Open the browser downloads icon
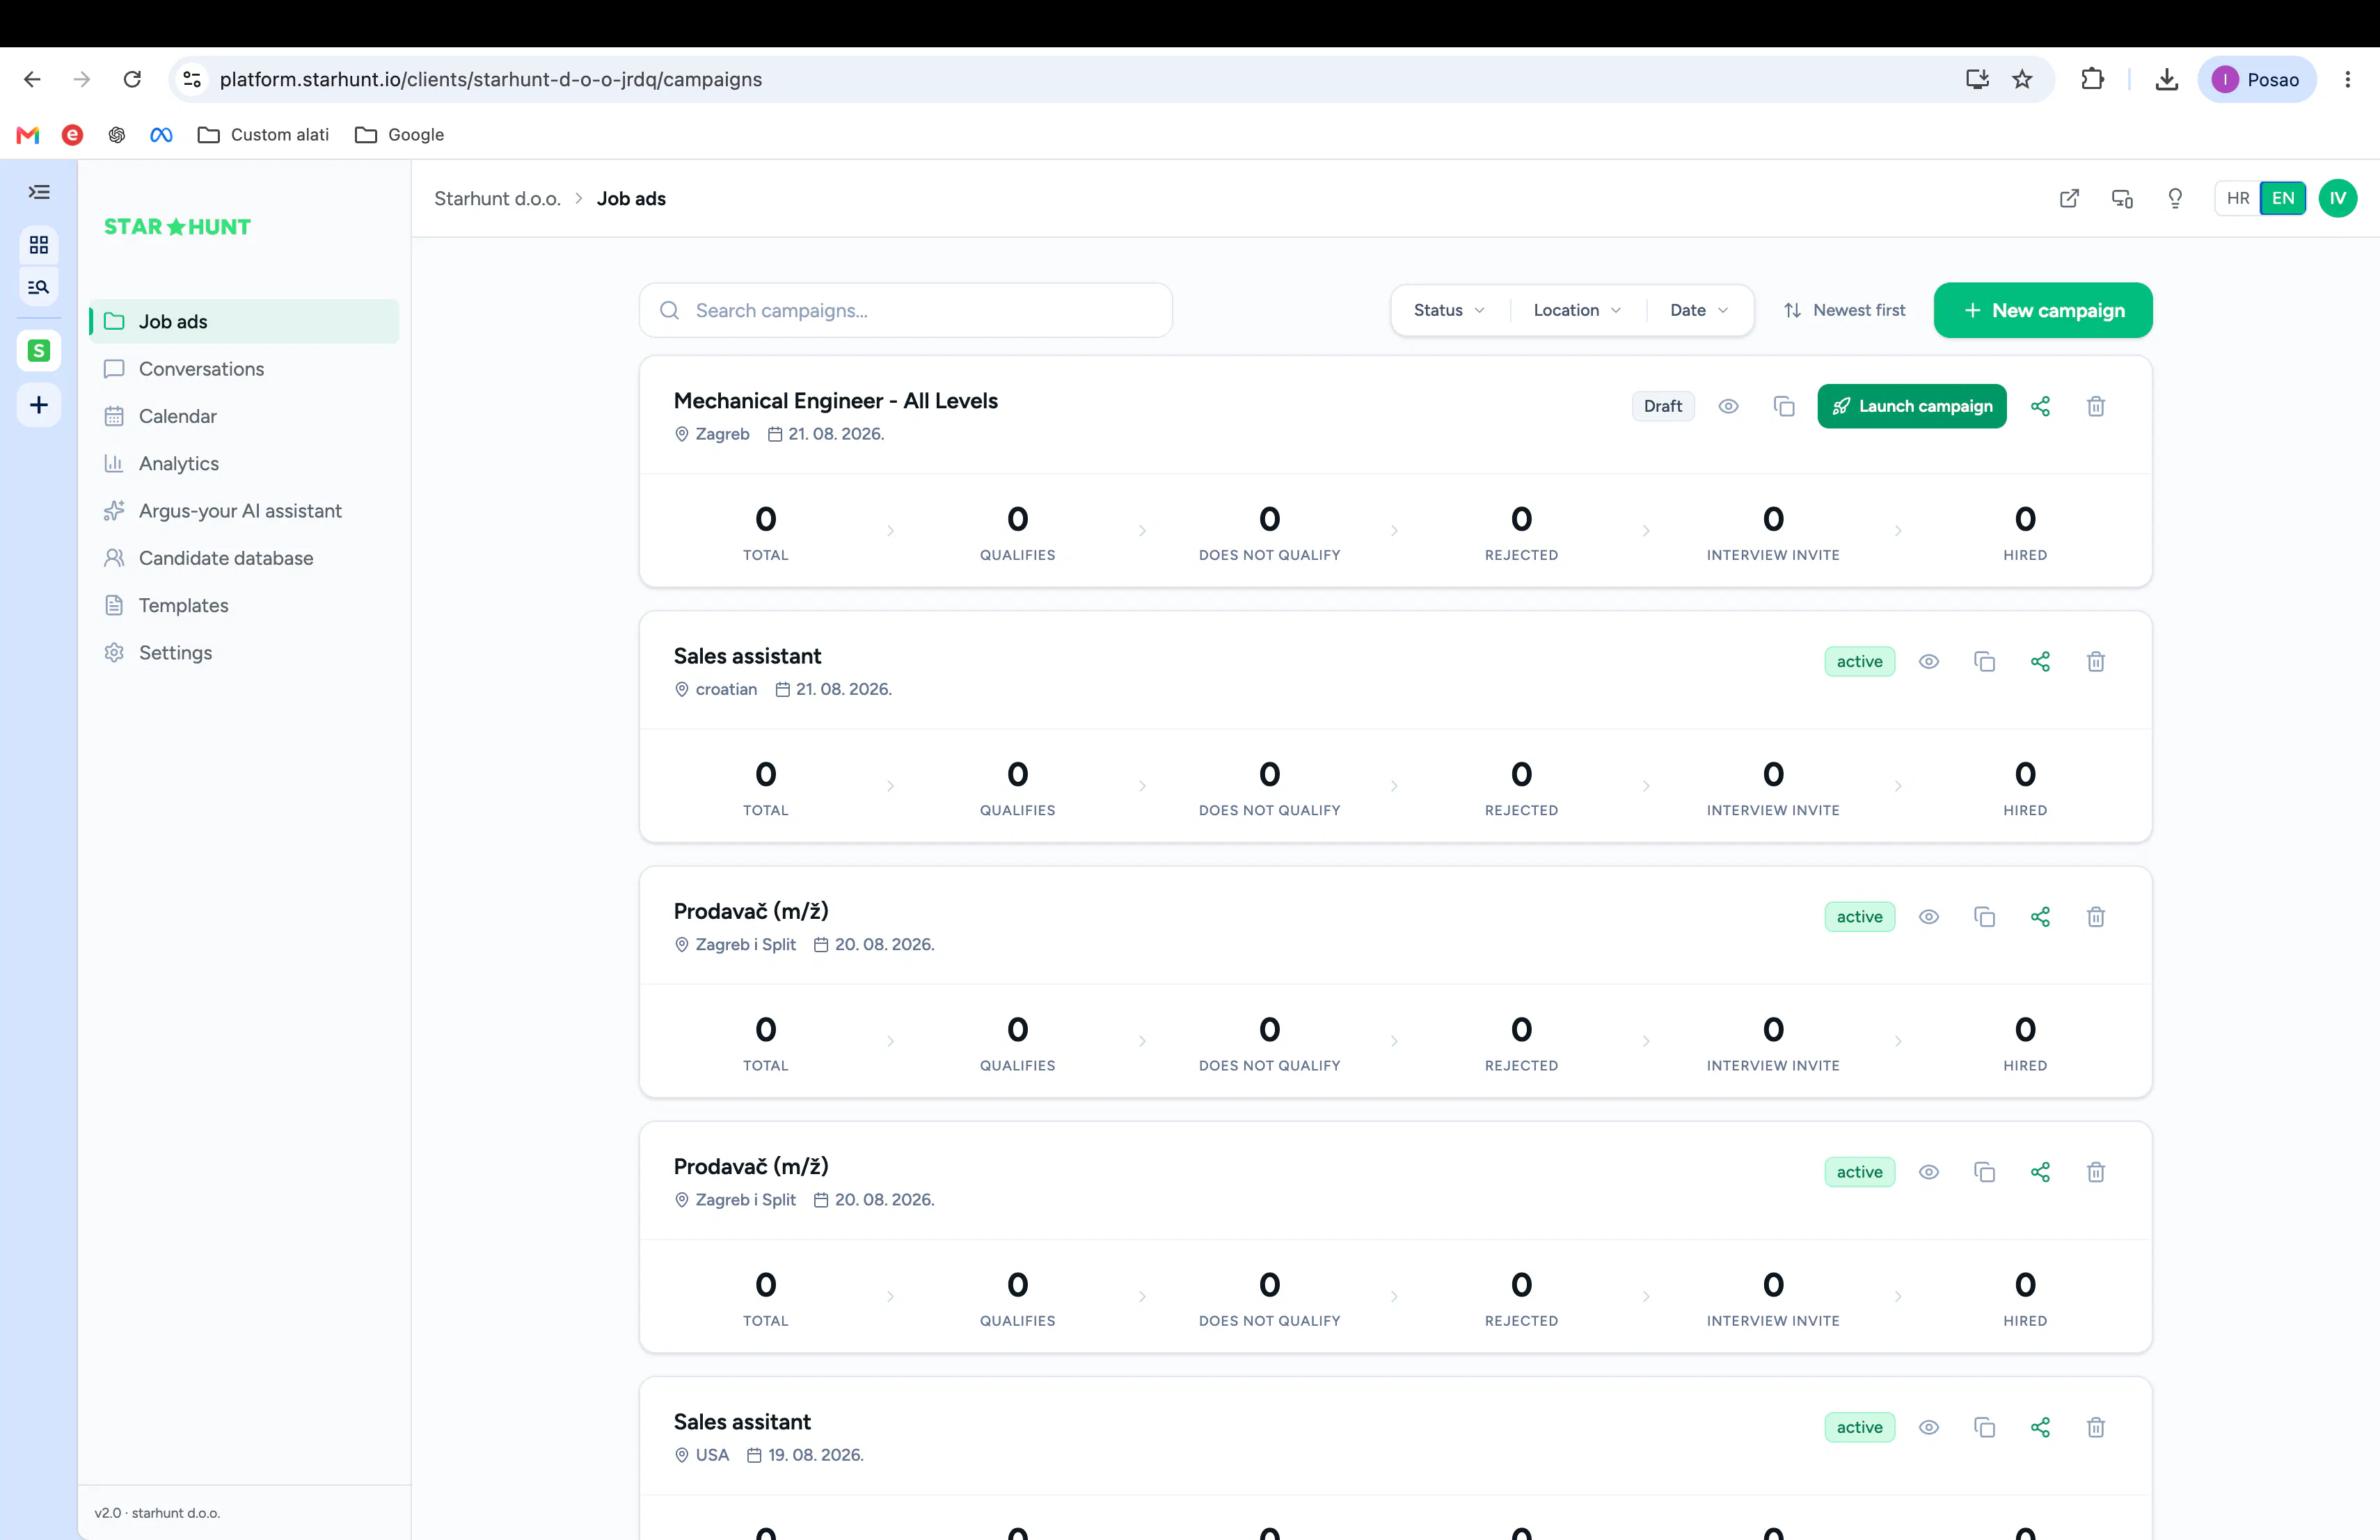 (x=2166, y=79)
